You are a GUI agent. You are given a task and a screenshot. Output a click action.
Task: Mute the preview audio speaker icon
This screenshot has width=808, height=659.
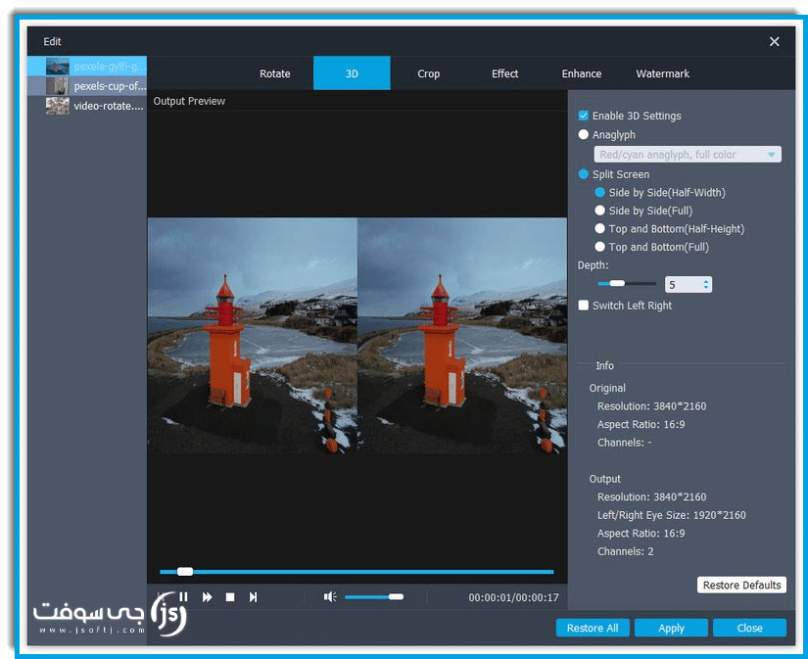pyautogui.click(x=330, y=596)
